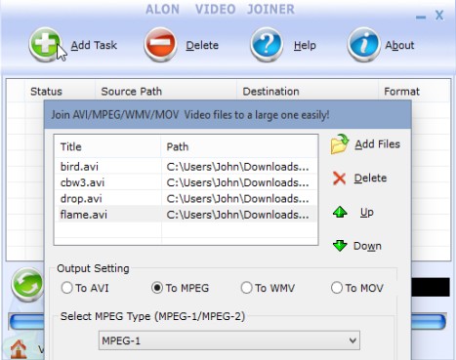Select the To AVI radio button
Viewport: 456px width, 360px height.
coord(66,288)
